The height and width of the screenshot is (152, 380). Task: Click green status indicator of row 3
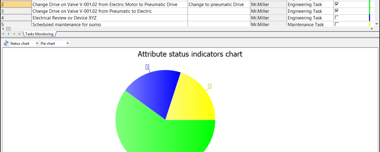point(370,11)
